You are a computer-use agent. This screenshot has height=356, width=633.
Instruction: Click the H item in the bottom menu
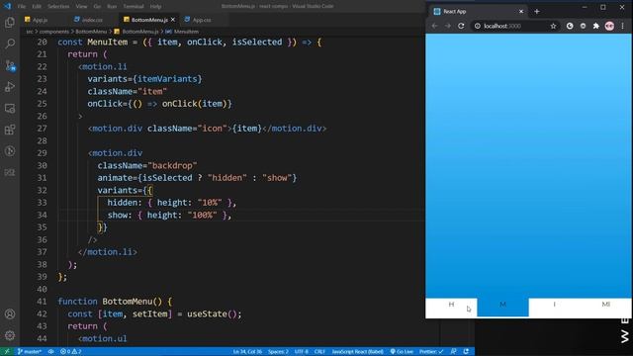(451, 308)
